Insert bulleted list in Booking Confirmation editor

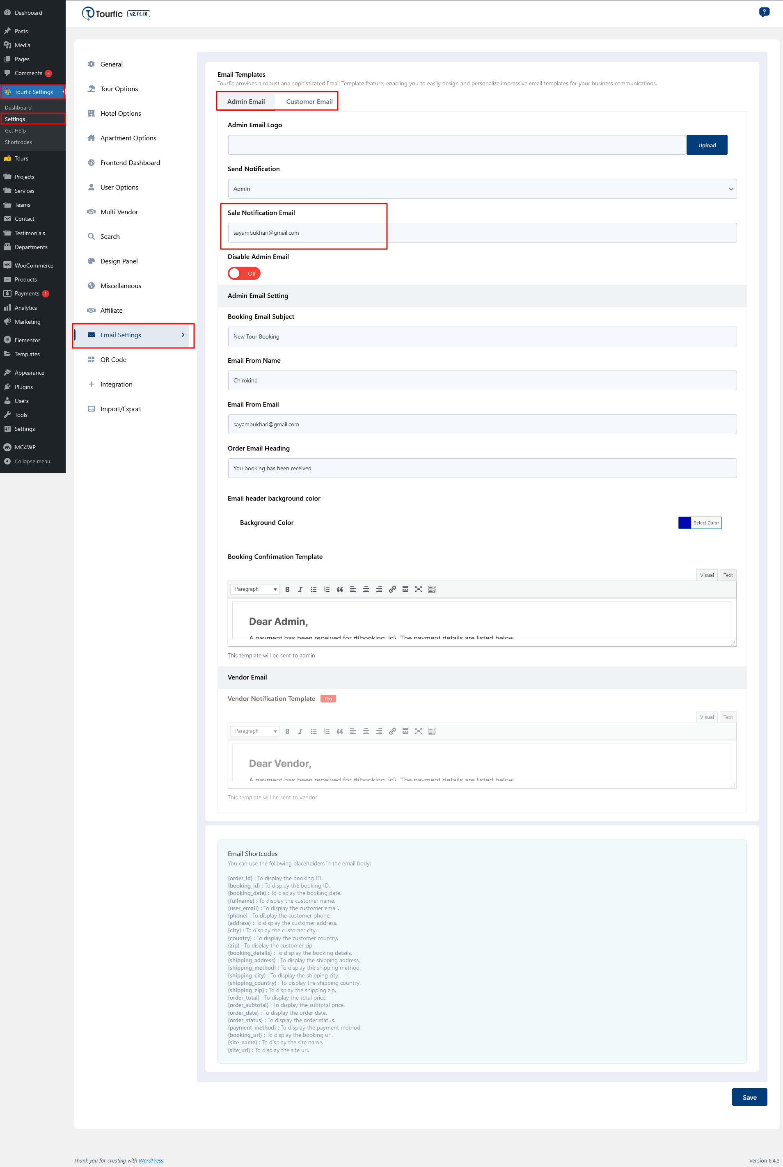coord(314,589)
